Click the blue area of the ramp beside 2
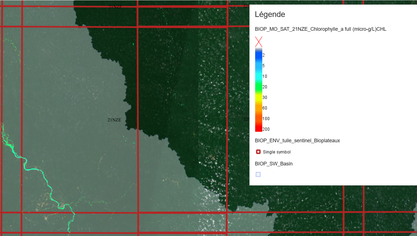 (x=258, y=55)
